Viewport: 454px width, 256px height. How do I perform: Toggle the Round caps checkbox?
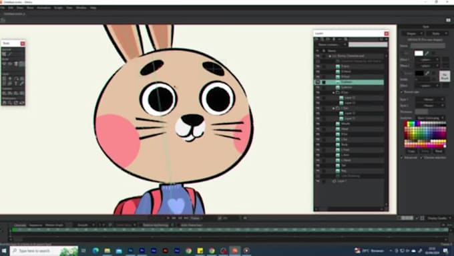402,92
